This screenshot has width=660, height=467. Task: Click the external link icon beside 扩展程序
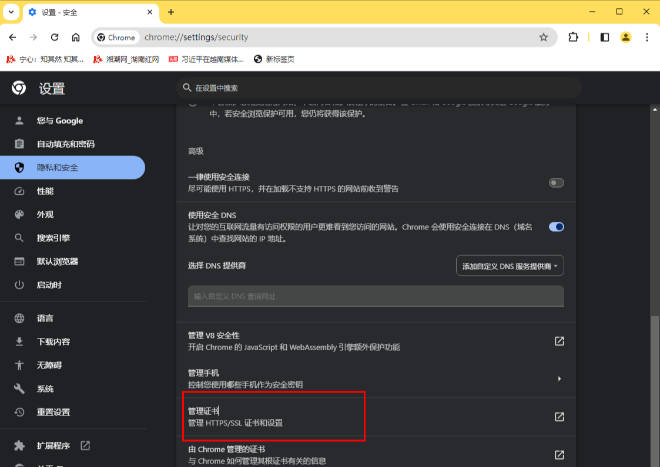pos(85,445)
